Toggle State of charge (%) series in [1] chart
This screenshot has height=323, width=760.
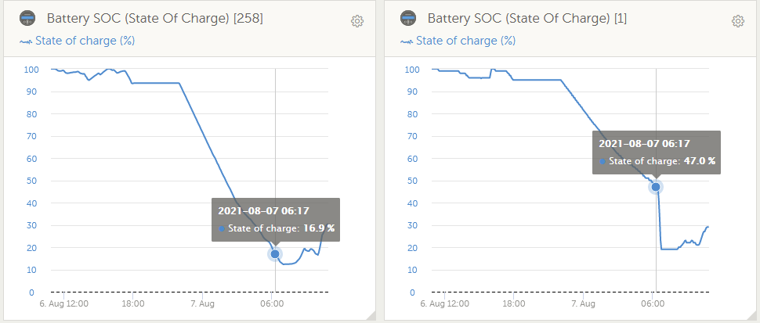pos(465,41)
